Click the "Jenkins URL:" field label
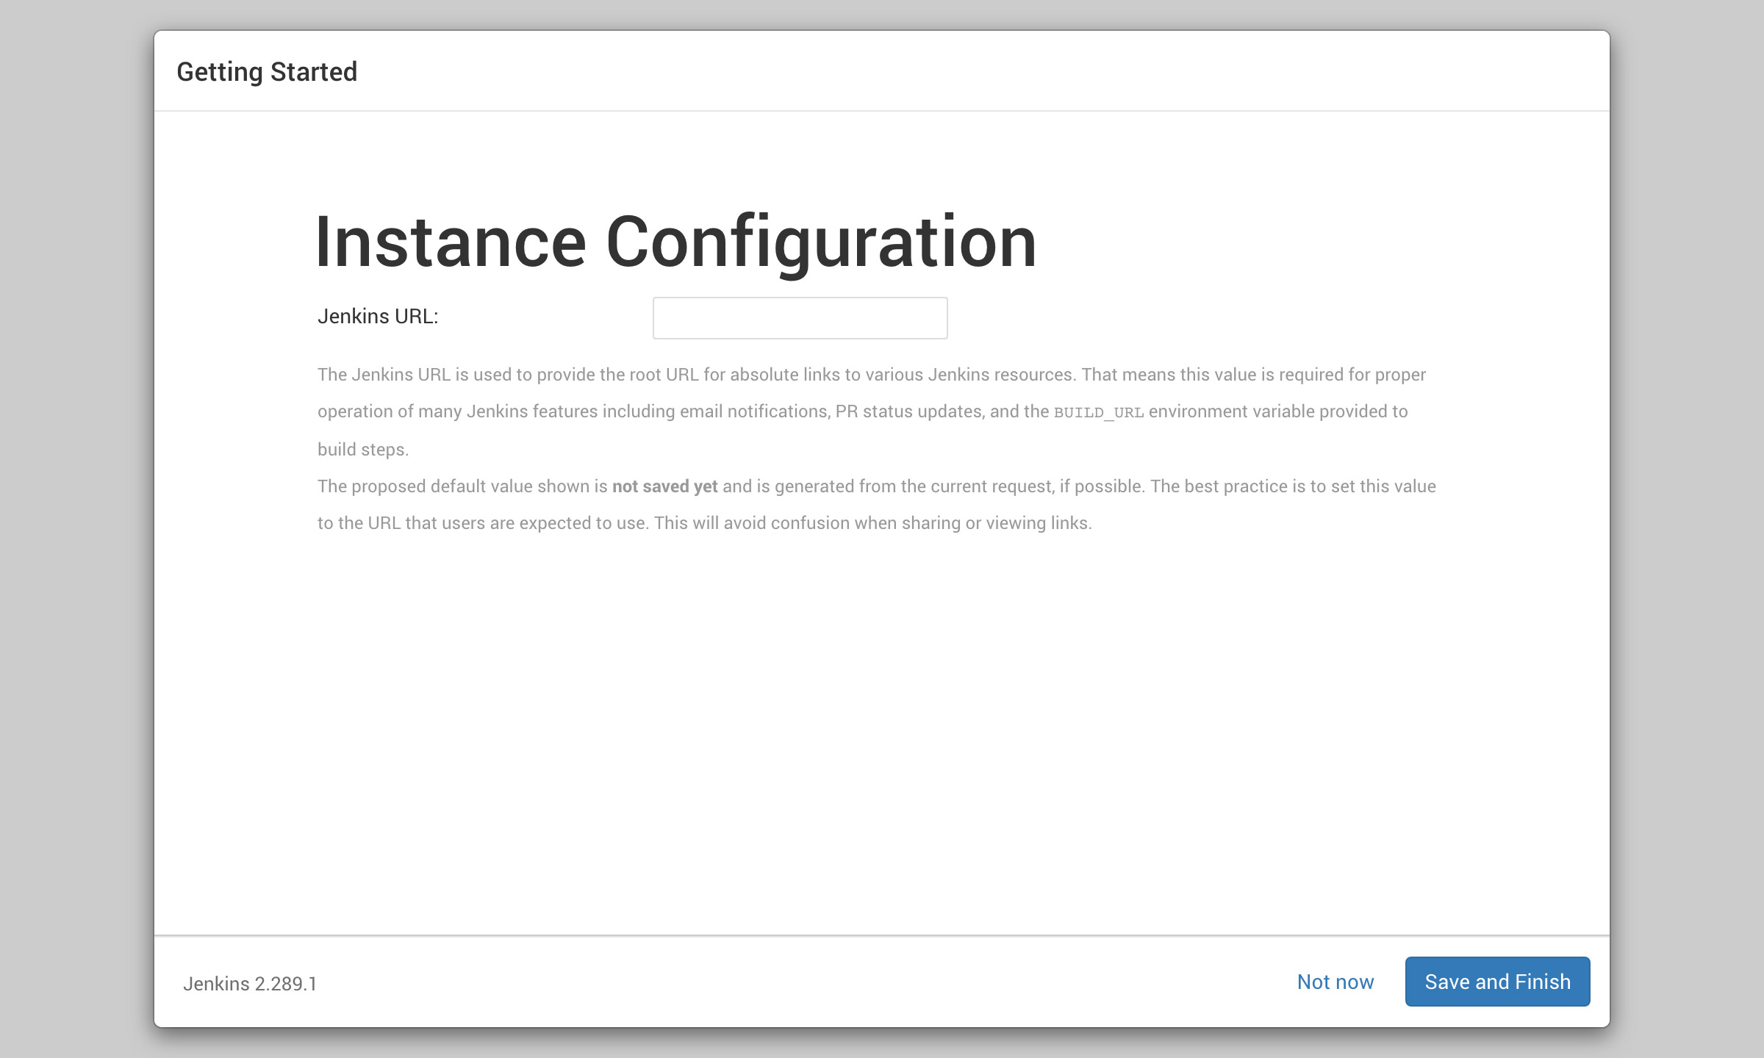 tap(378, 317)
